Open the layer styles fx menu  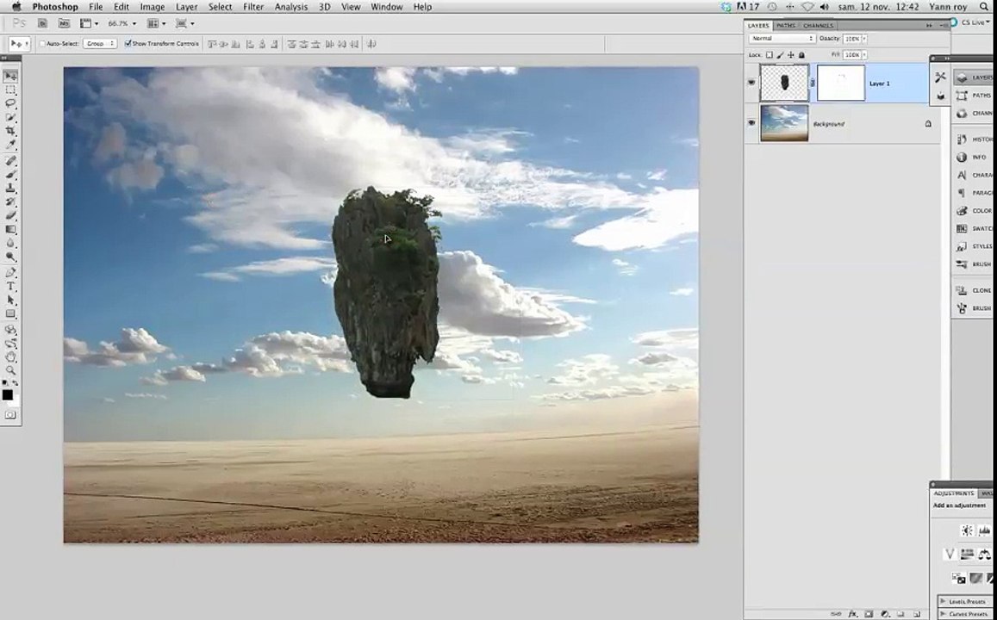click(853, 614)
